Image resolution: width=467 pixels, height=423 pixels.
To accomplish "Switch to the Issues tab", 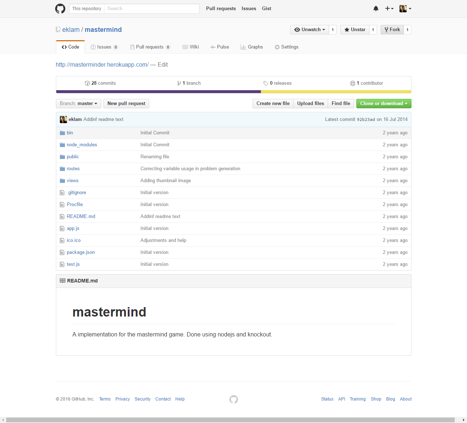I will click(104, 47).
